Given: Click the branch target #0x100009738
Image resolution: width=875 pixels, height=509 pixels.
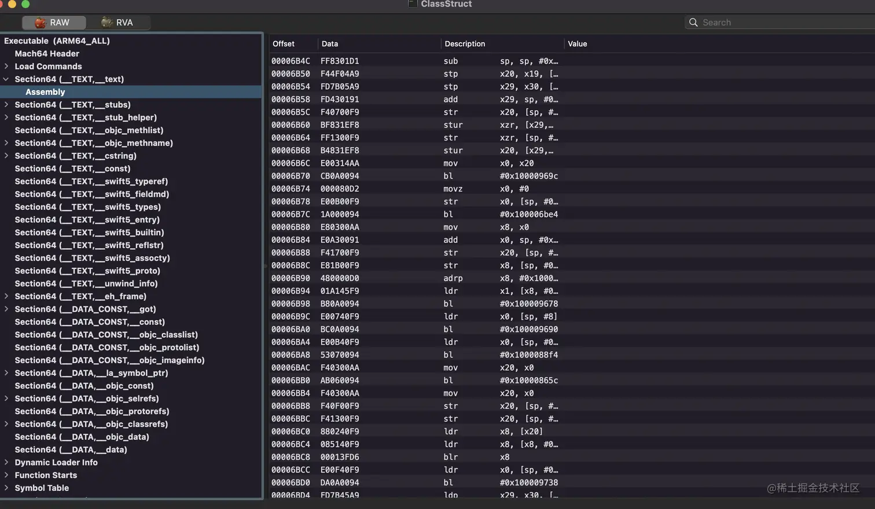Looking at the screenshot, I should [x=529, y=482].
